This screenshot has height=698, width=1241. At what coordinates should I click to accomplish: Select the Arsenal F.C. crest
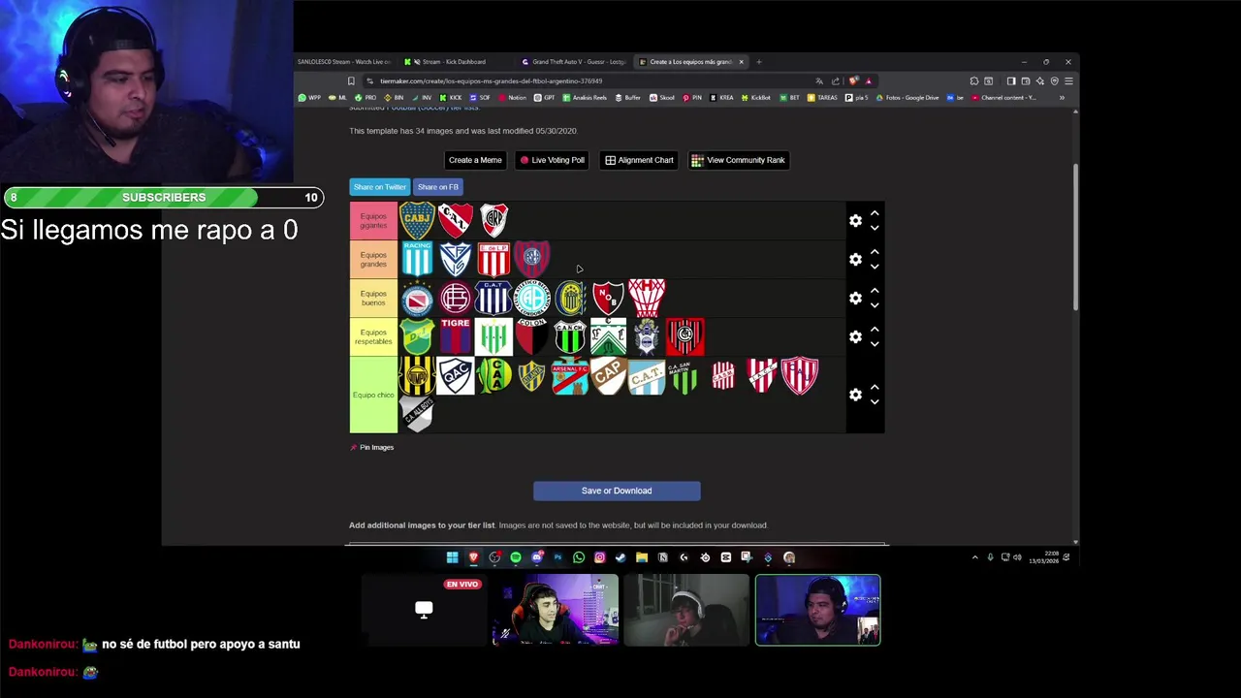point(570,375)
